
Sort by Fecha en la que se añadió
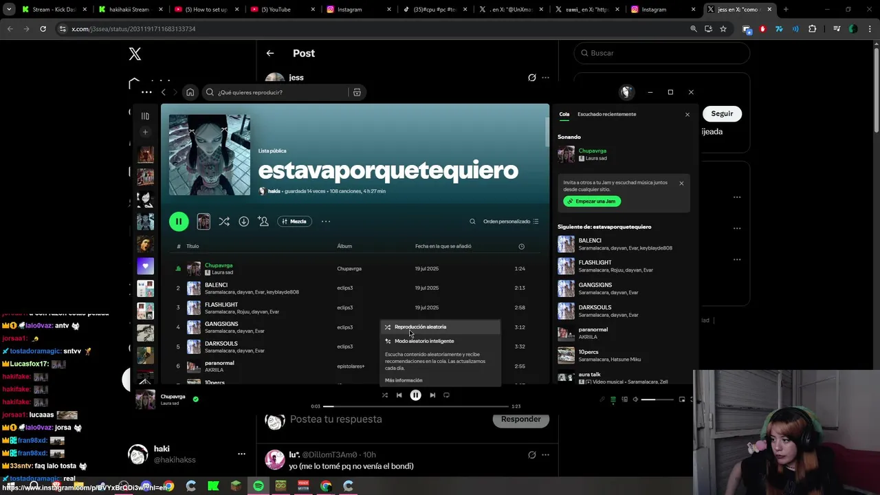click(443, 246)
